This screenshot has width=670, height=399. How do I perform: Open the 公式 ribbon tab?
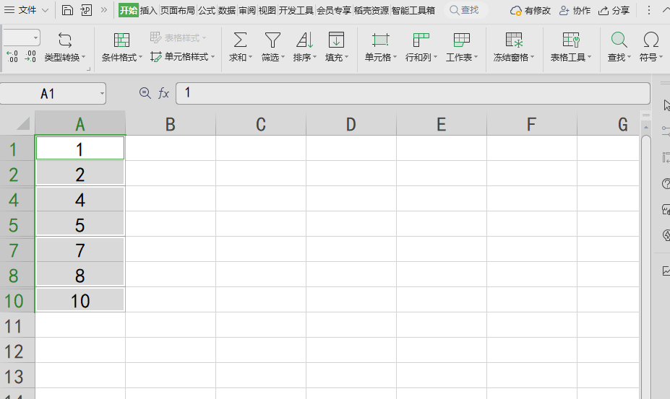click(x=207, y=10)
